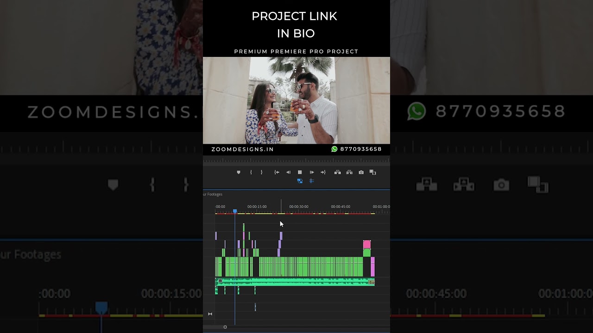Click the Extract icon
Viewport: 593px width, 333px height.
[x=349, y=173]
